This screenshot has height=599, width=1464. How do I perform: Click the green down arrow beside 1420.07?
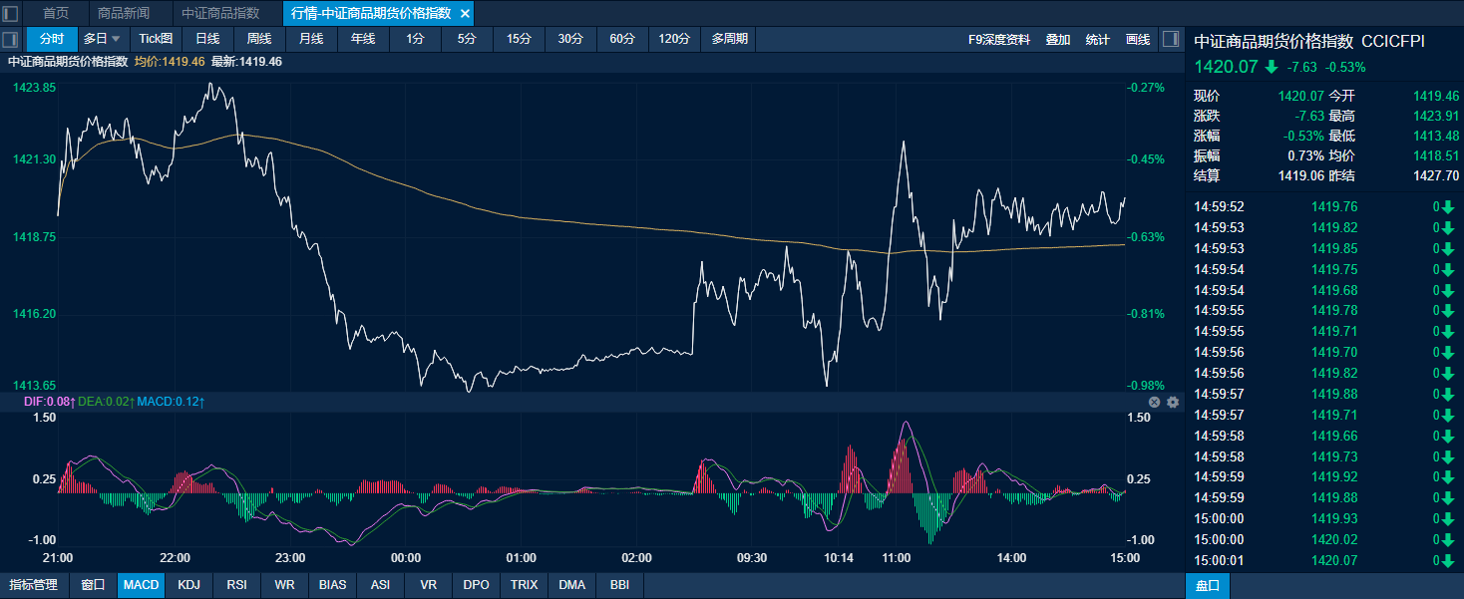[x=1271, y=67]
